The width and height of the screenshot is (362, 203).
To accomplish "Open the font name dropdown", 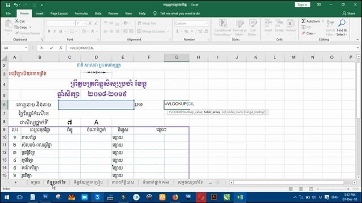I will 74,23.
